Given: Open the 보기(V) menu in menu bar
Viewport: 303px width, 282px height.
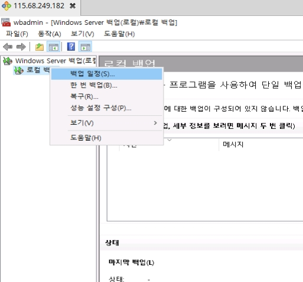Looking at the screenshot, I should point(82,34).
